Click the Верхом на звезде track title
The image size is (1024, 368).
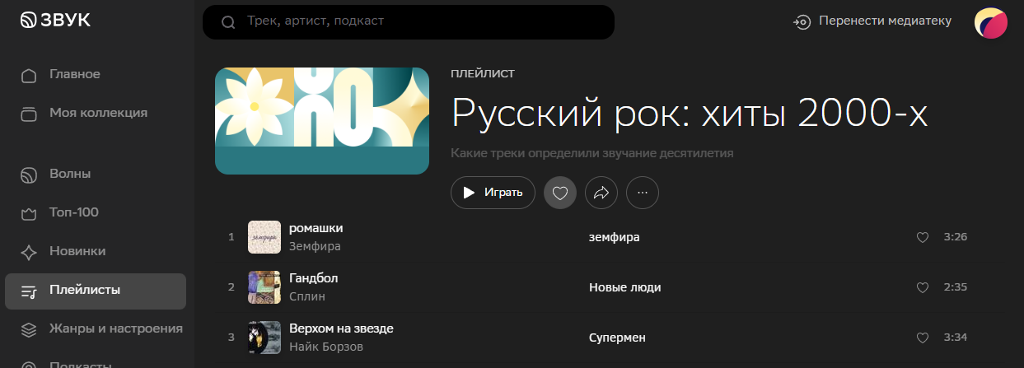341,328
